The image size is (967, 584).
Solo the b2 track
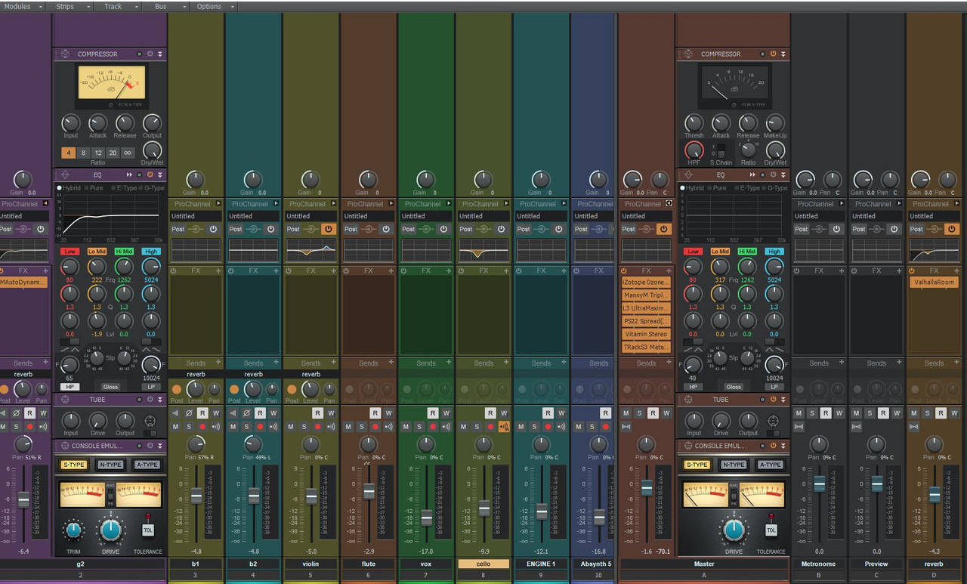[x=246, y=427]
